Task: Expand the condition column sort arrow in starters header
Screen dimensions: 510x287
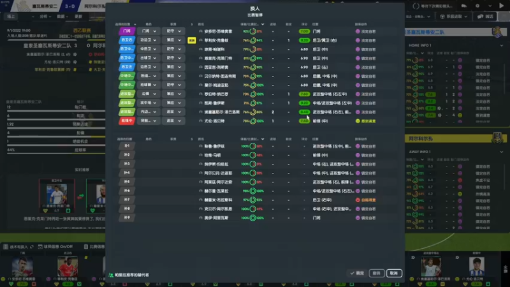Action: (x=263, y=24)
